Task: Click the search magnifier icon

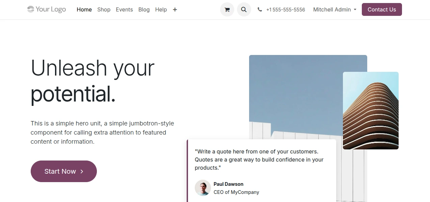Action: (244, 10)
